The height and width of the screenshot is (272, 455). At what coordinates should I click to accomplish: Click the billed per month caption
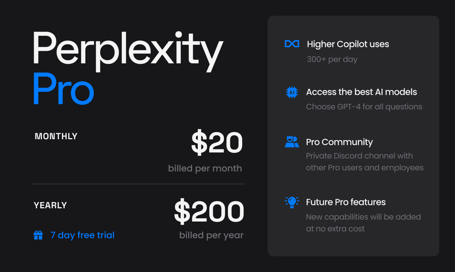(205, 169)
